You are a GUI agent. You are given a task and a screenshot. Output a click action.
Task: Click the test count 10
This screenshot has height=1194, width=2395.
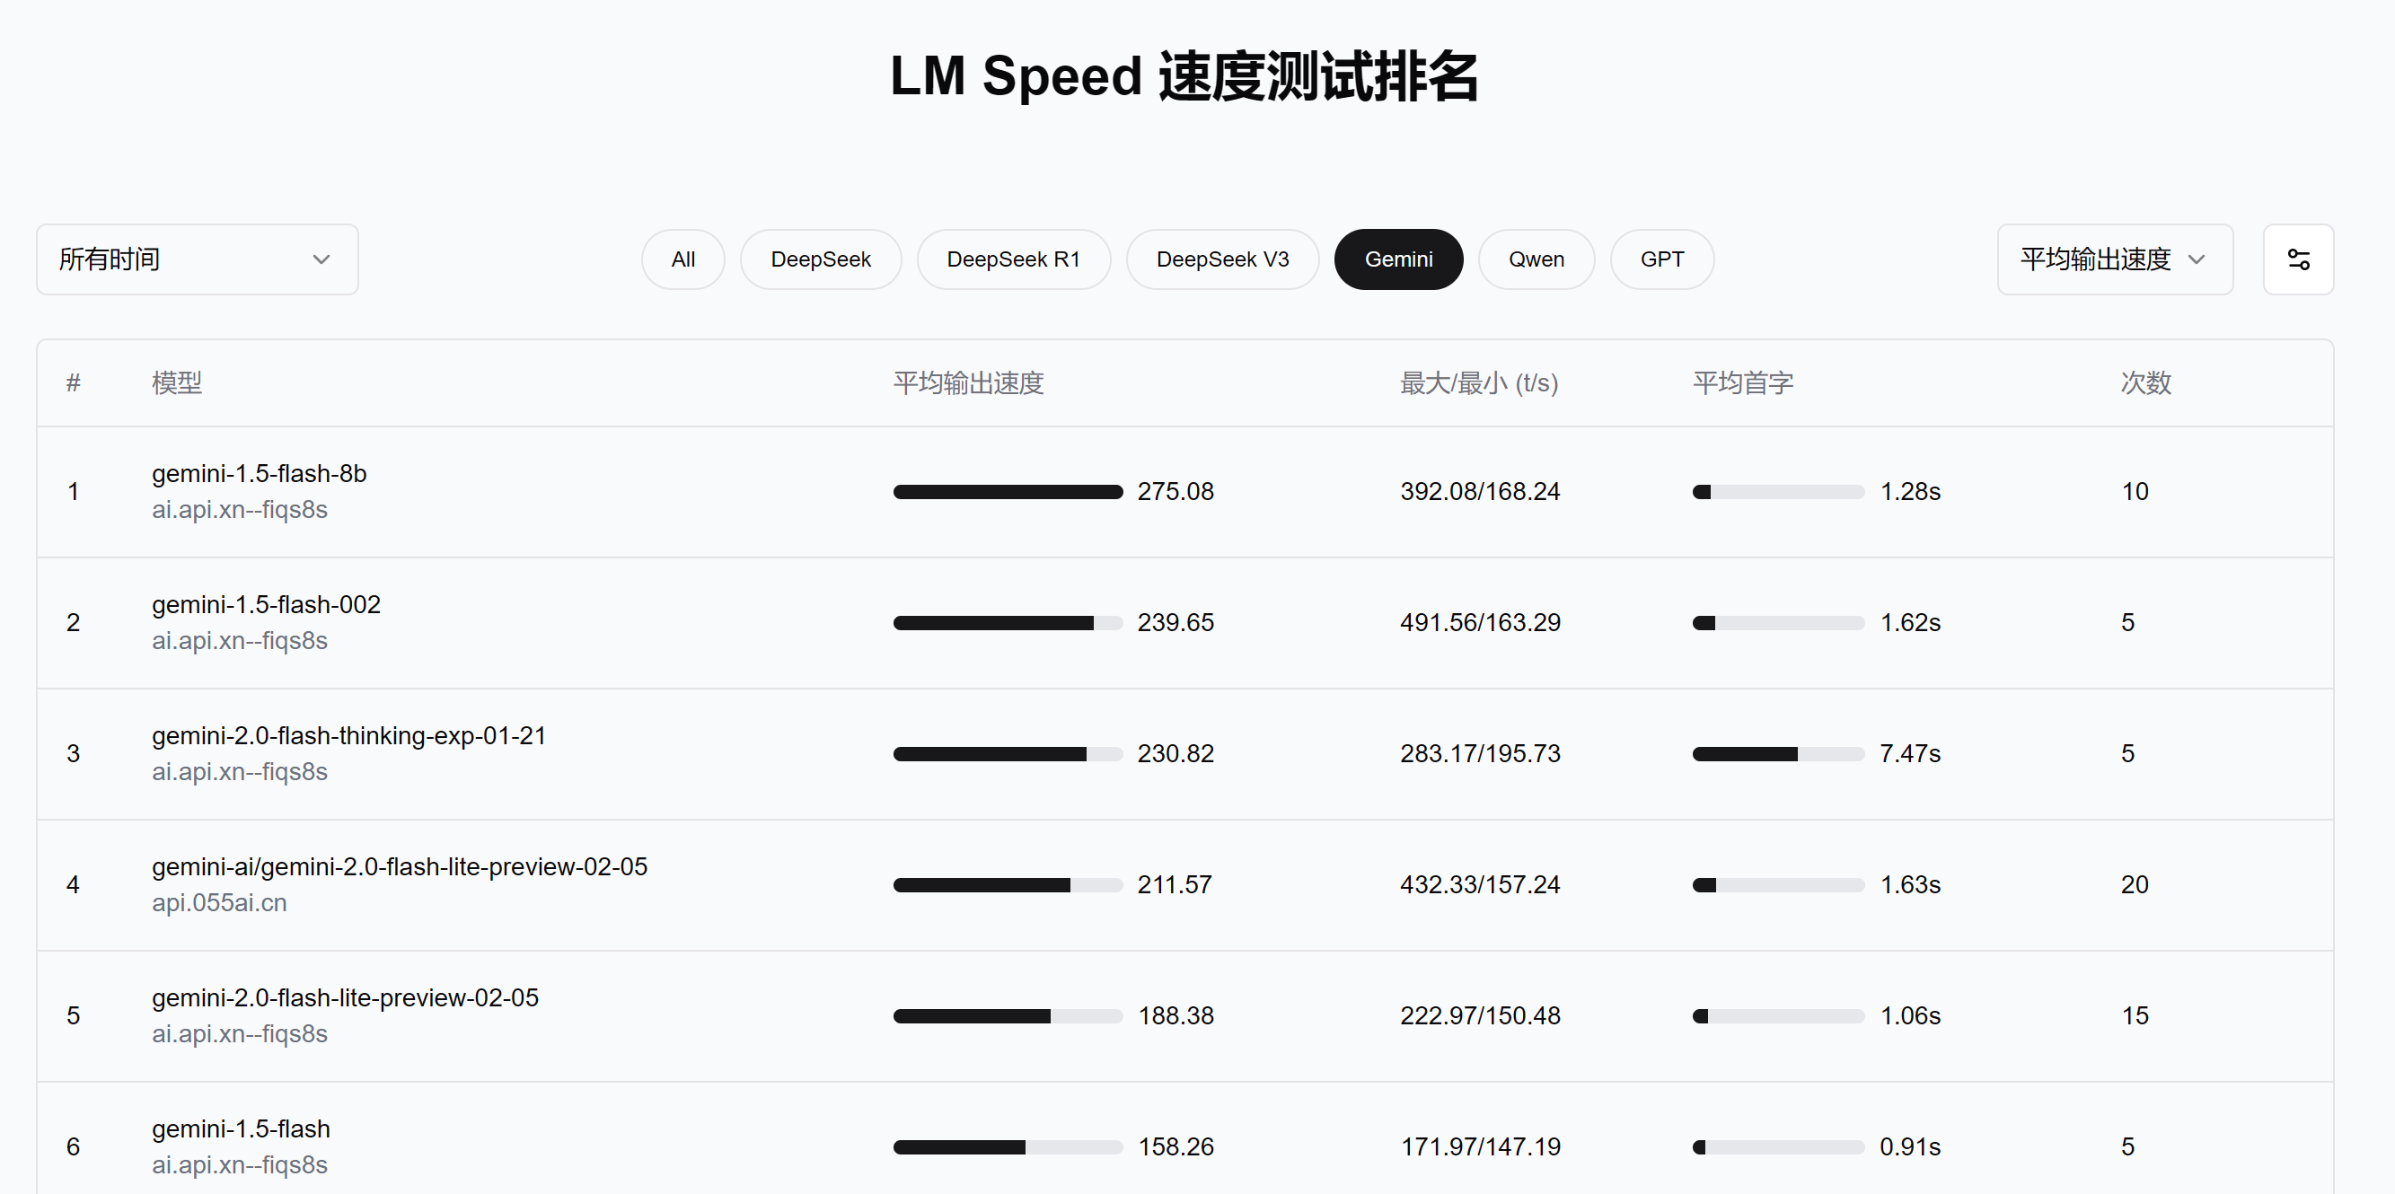point(2135,492)
